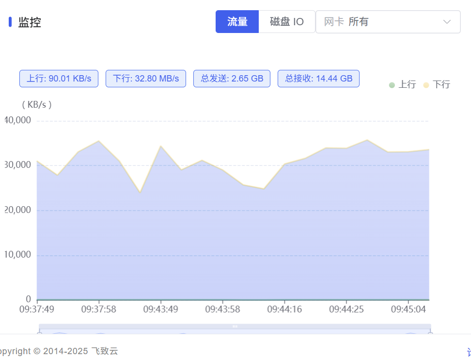
Task: Click the lowest dip of the 下行 line
Action: 140,192
